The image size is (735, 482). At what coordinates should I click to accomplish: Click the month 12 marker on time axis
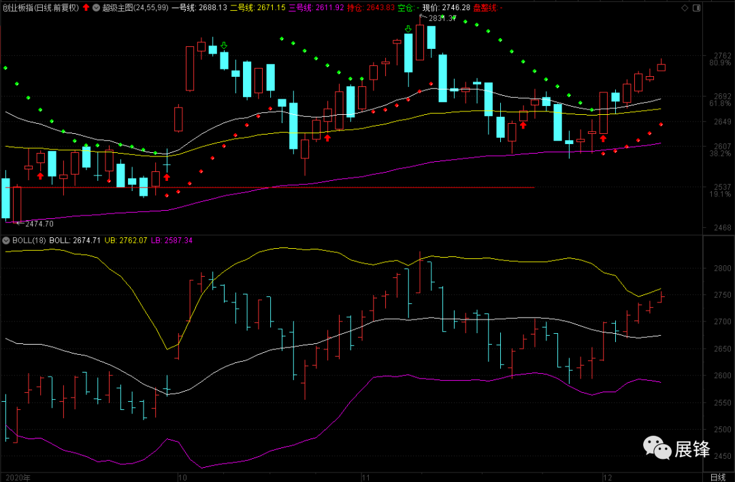click(x=608, y=478)
